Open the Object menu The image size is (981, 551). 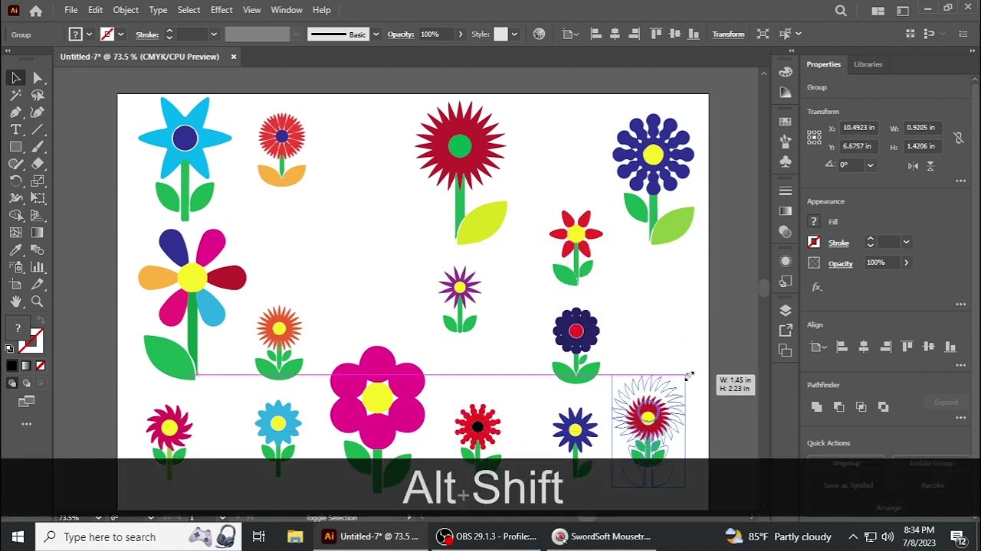pyautogui.click(x=126, y=10)
